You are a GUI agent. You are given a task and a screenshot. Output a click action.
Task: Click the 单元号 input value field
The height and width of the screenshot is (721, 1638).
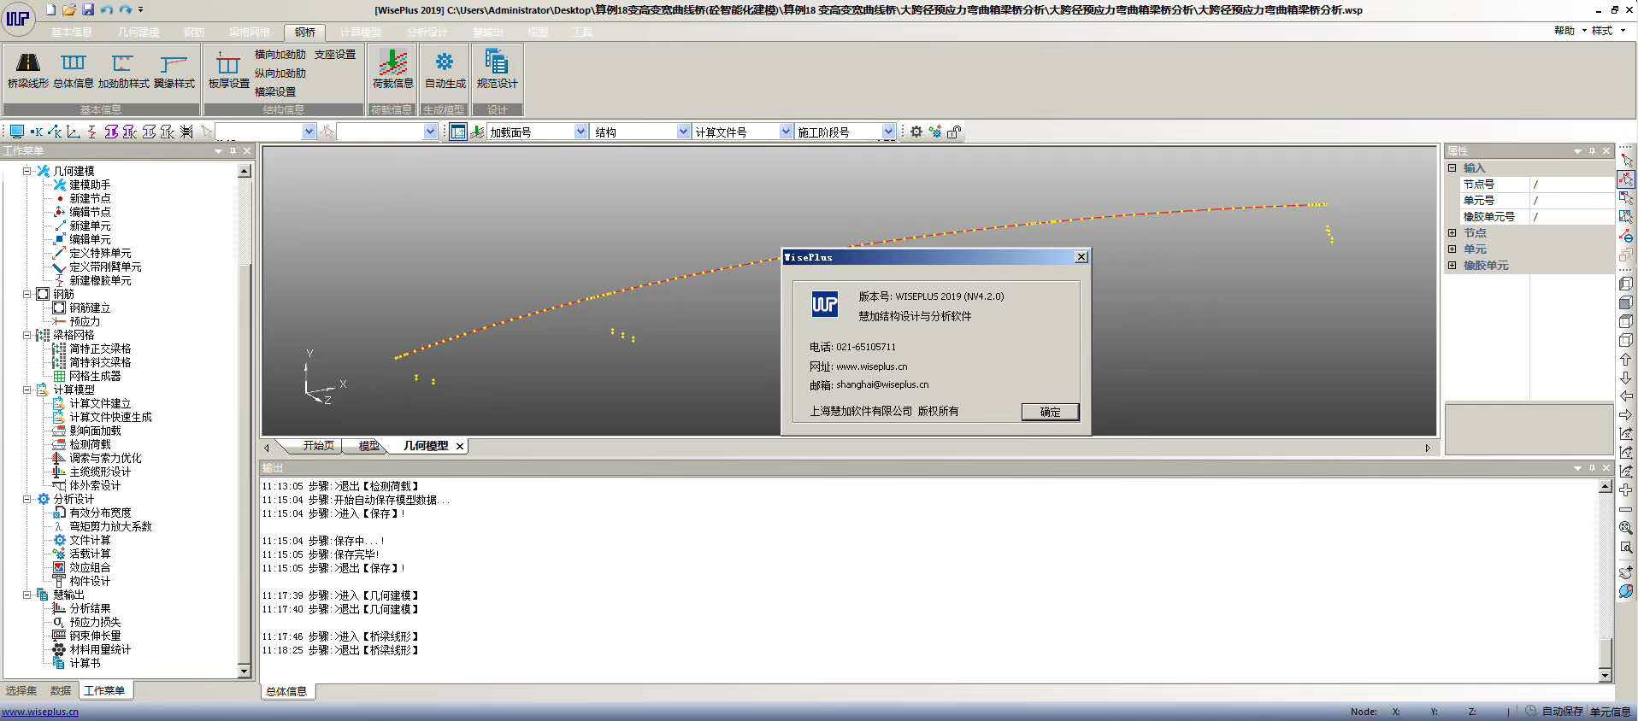pos(1570,200)
